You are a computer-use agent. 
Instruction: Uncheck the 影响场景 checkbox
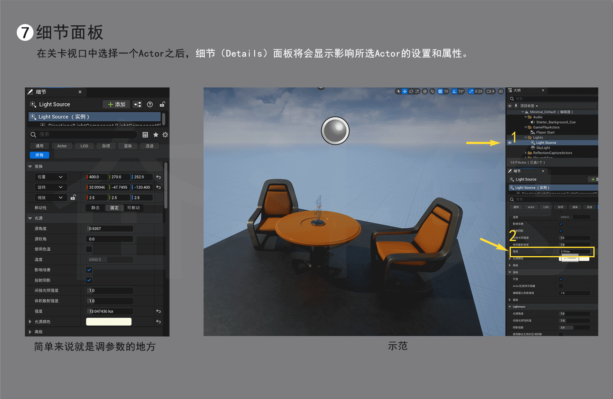(89, 270)
